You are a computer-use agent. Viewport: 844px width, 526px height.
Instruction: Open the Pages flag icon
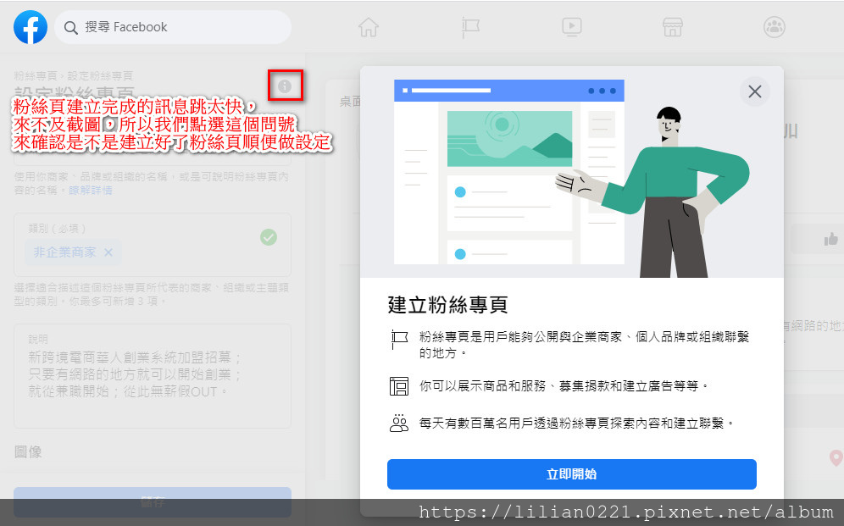[470, 27]
